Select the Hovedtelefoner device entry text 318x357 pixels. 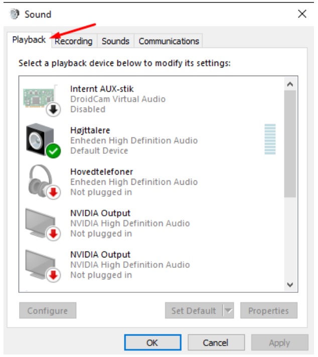tap(134, 182)
